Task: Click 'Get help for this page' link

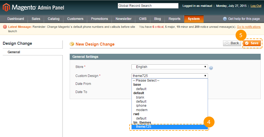Action: click(244, 19)
